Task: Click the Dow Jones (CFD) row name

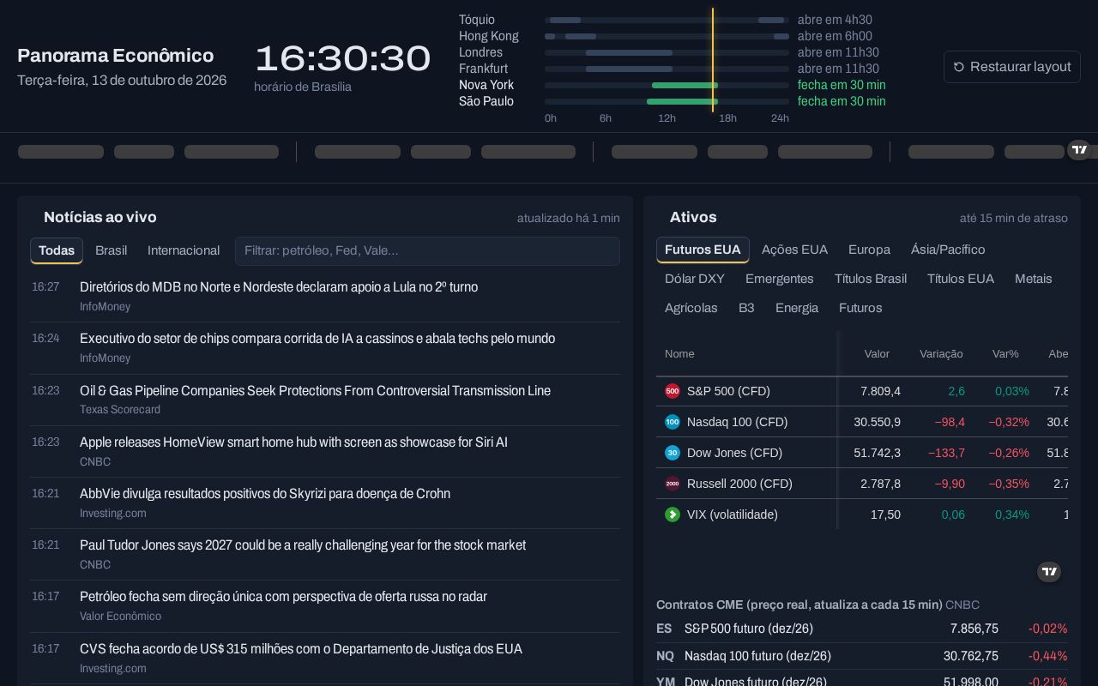Action: click(x=734, y=453)
